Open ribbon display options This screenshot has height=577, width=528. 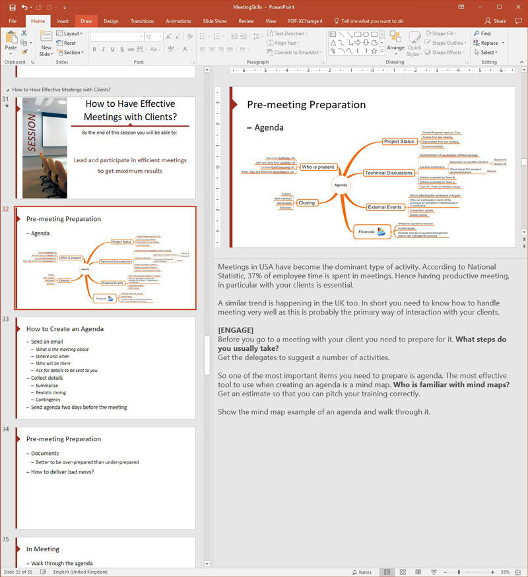461,7
